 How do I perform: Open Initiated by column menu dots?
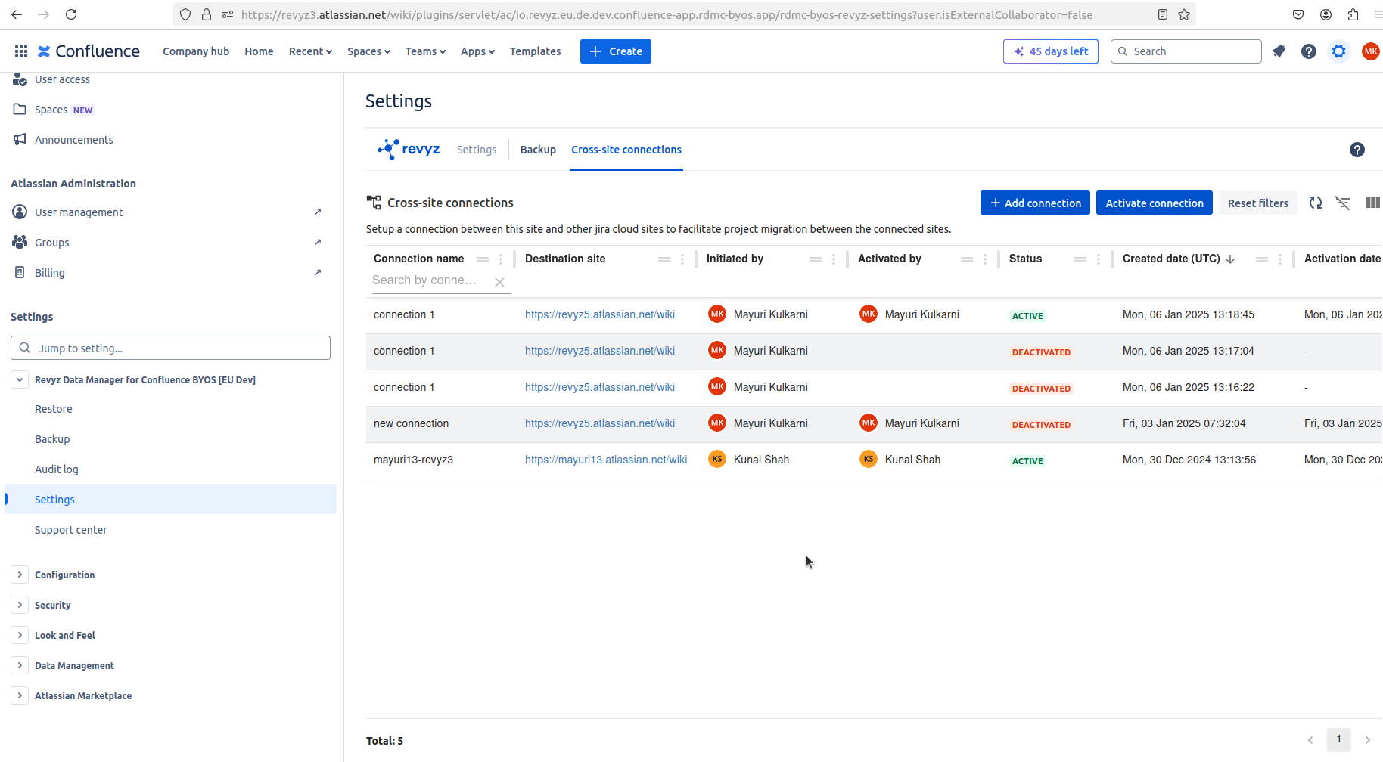pos(834,259)
